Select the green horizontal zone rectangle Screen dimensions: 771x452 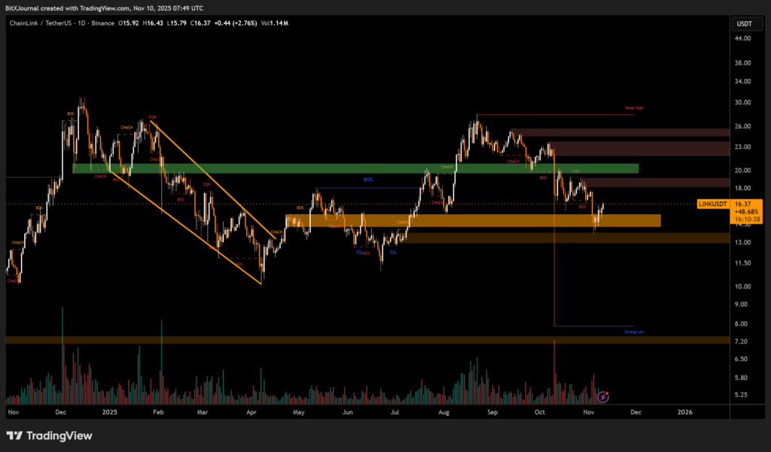point(355,168)
